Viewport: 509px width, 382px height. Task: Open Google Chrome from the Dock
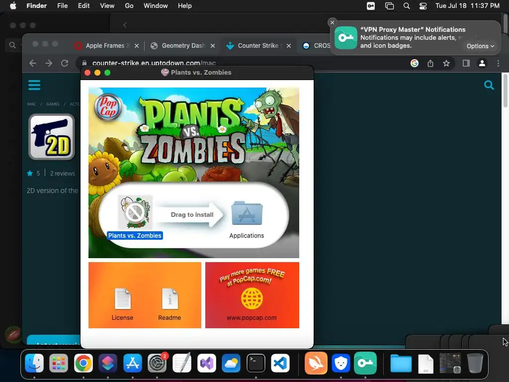coord(84,363)
